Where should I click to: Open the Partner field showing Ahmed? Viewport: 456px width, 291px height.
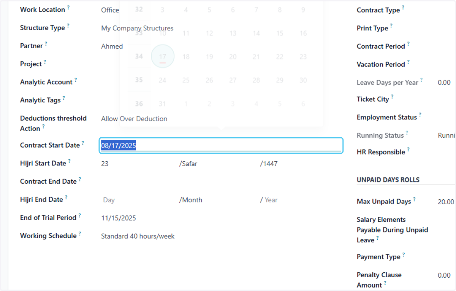click(112, 46)
